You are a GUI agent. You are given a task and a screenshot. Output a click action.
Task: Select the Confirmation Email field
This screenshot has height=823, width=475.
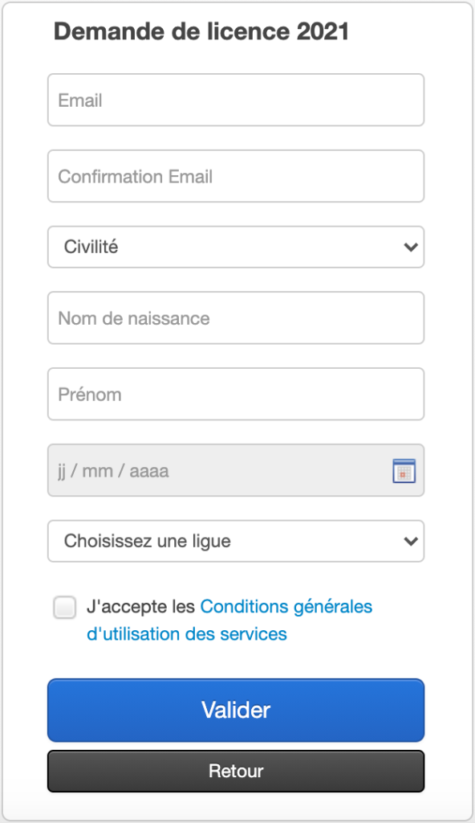236,176
